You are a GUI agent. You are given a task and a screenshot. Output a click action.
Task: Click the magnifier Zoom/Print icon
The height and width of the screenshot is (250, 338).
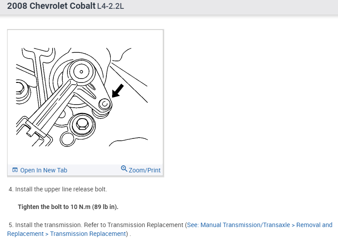(124, 168)
